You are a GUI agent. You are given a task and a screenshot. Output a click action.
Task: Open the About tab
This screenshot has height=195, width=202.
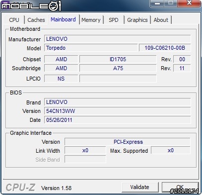161,20
